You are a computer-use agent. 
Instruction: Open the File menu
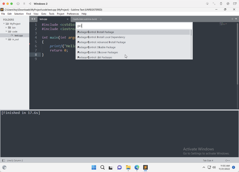pos(3,14)
